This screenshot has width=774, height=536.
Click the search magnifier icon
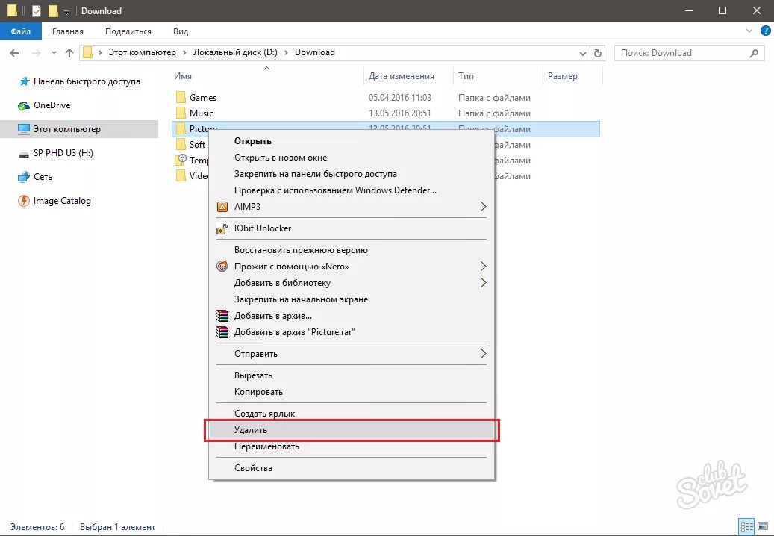point(754,53)
